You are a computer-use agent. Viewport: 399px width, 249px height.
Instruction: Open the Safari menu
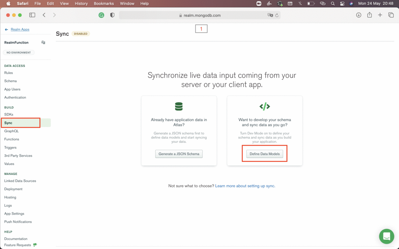click(23, 4)
